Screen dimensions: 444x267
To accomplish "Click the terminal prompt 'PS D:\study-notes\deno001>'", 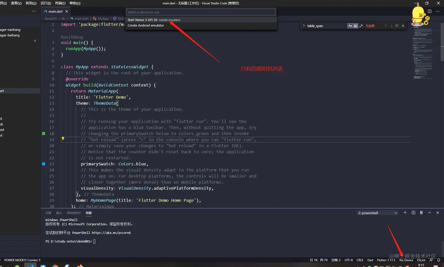I will pyautogui.click(x=69, y=242).
